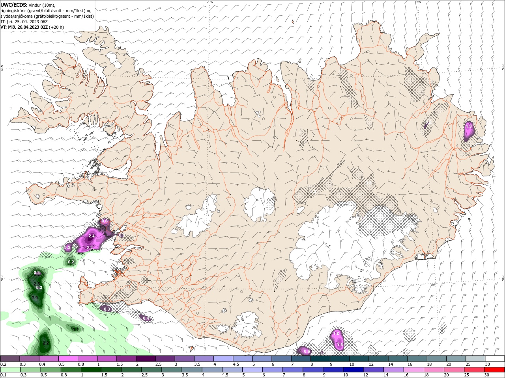The image size is (505, 378).
Task: Click the purple precipitation blob on the east coast
Action: pos(469,131)
